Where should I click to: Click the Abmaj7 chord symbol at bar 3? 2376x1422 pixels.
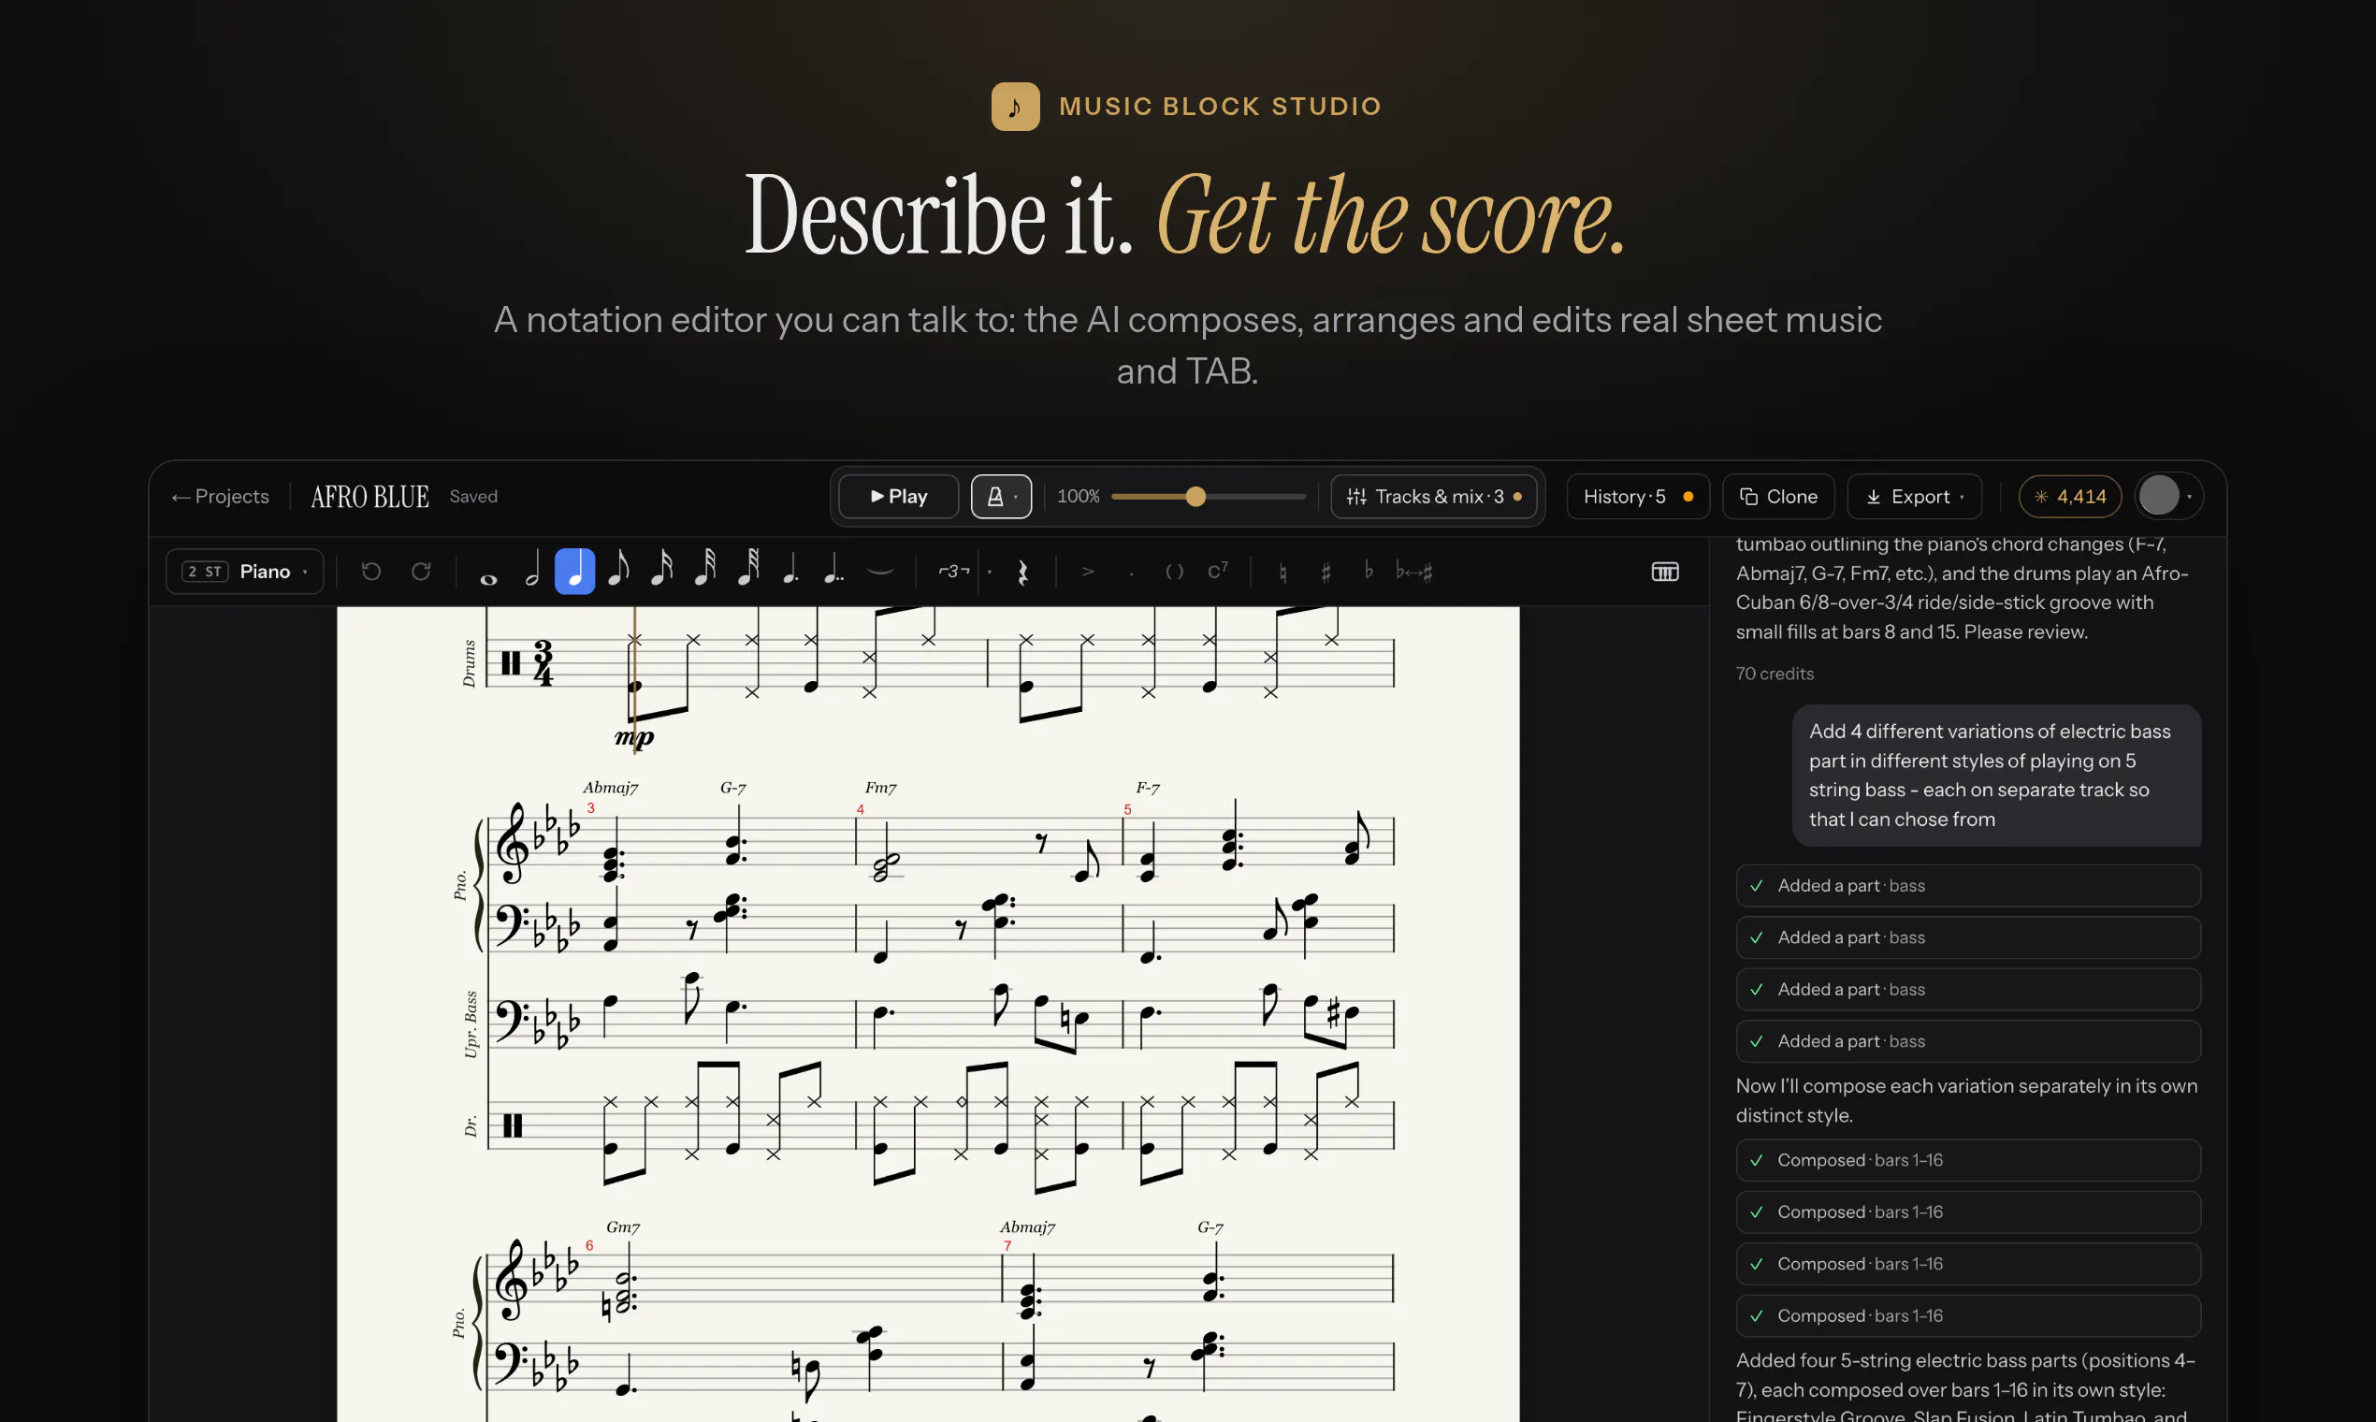610,788
